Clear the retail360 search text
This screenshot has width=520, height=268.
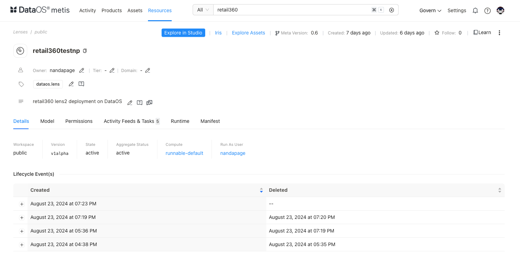(x=392, y=10)
